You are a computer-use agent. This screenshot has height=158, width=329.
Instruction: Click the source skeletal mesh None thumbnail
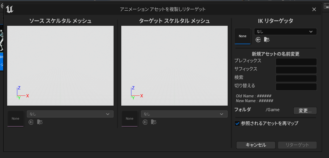15,119
